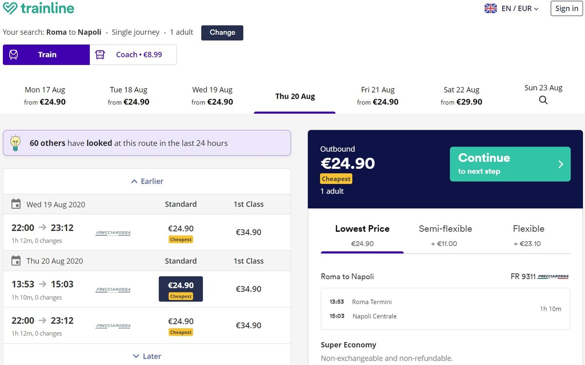Click calendar icon beside Thu 20 Aug 2020

coord(16,261)
